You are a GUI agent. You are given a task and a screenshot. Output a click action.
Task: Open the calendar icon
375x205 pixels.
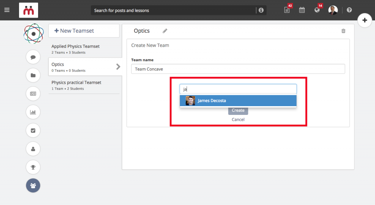302,10
